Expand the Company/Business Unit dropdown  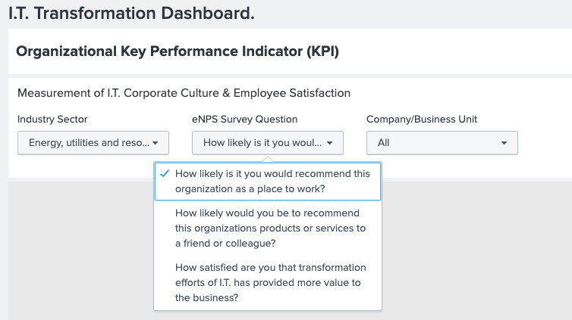(x=442, y=142)
